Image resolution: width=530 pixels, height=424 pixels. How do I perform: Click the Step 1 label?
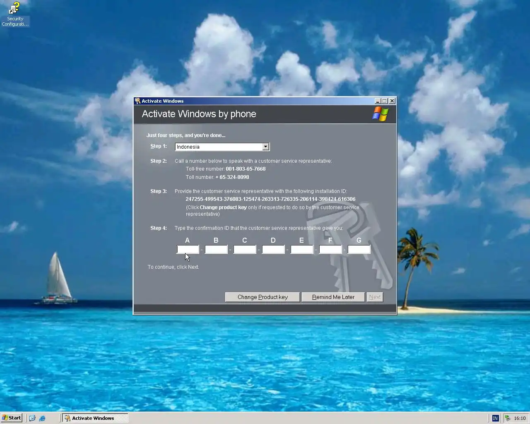[x=159, y=146]
